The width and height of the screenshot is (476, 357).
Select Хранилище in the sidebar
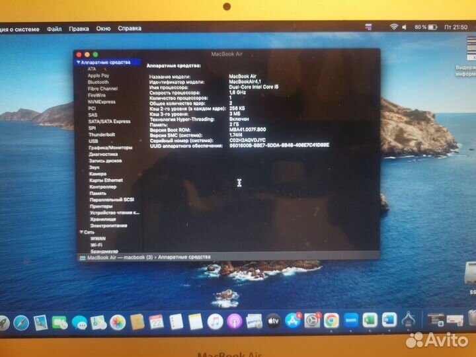(103, 219)
